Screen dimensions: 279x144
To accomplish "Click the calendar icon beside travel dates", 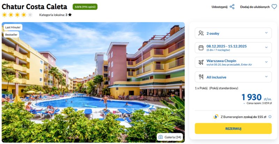I will tap(201, 48).
